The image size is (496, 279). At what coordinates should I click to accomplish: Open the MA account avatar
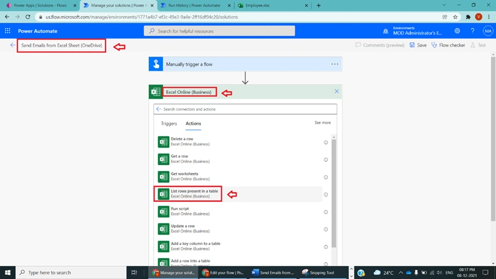click(x=488, y=31)
